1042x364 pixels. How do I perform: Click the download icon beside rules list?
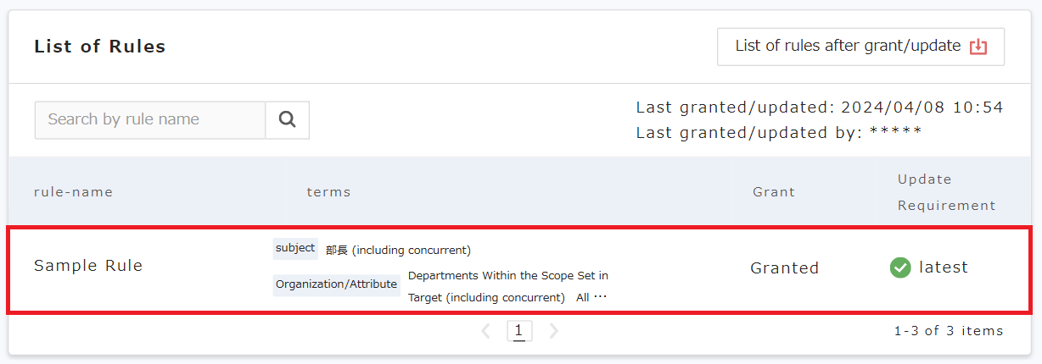coord(978,47)
